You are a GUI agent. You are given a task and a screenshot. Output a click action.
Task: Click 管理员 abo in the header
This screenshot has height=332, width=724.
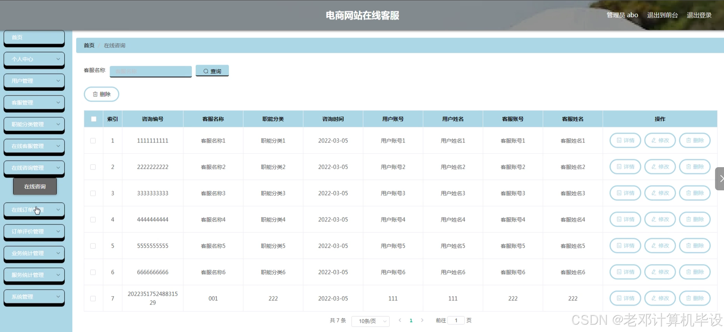pos(622,15)
